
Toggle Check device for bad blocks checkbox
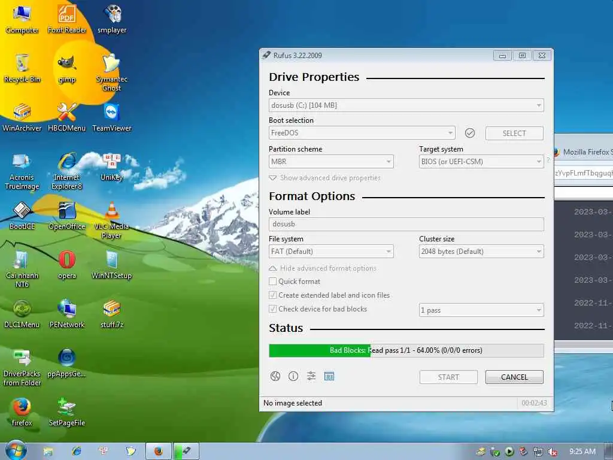point(273,309)
